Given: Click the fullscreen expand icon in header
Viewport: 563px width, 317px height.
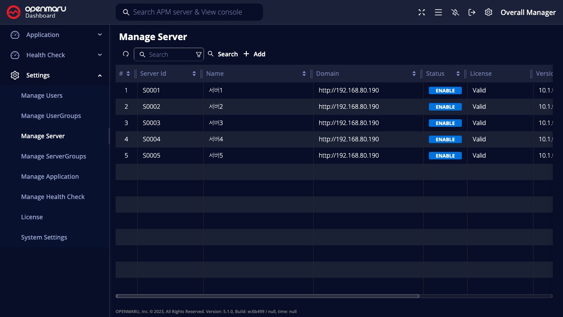Looking at the screenshot, I should click(x=421, y=12).
